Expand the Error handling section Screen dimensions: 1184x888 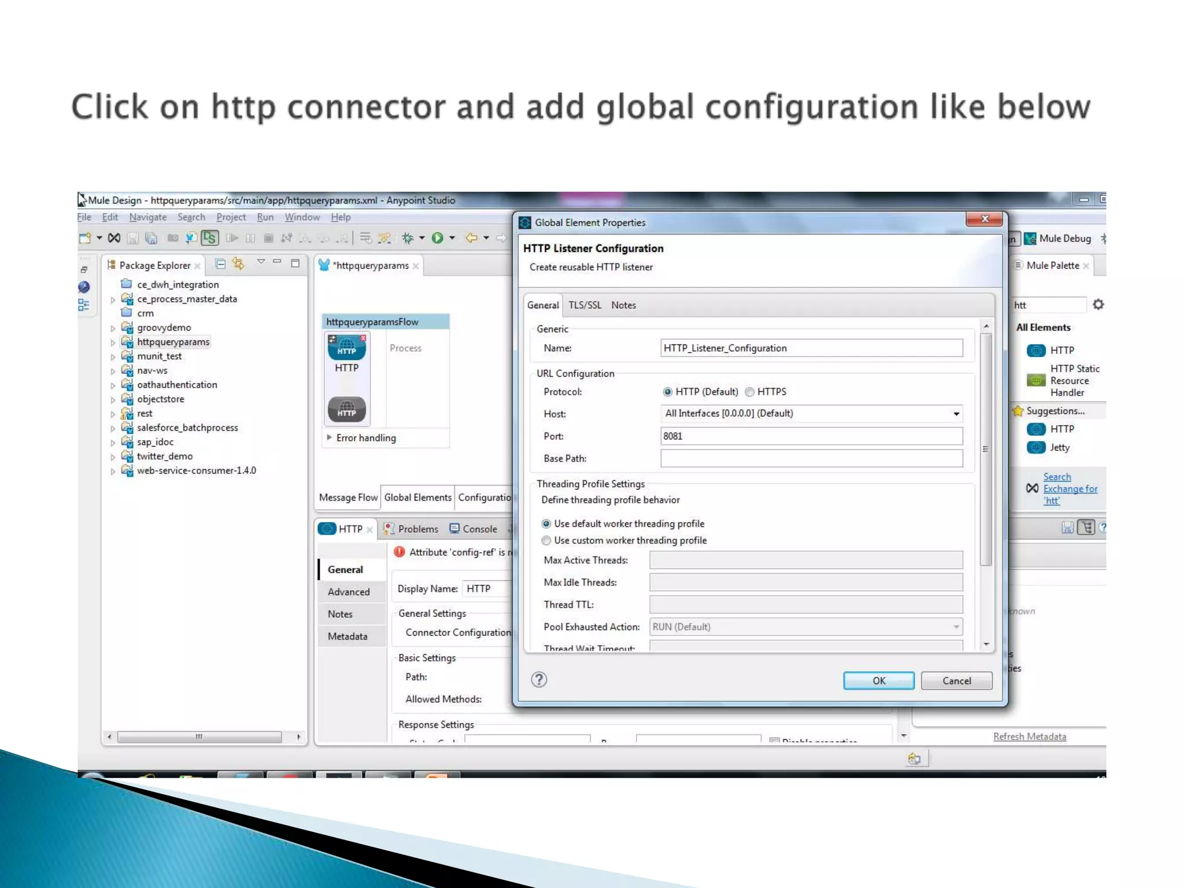[330, 438]
